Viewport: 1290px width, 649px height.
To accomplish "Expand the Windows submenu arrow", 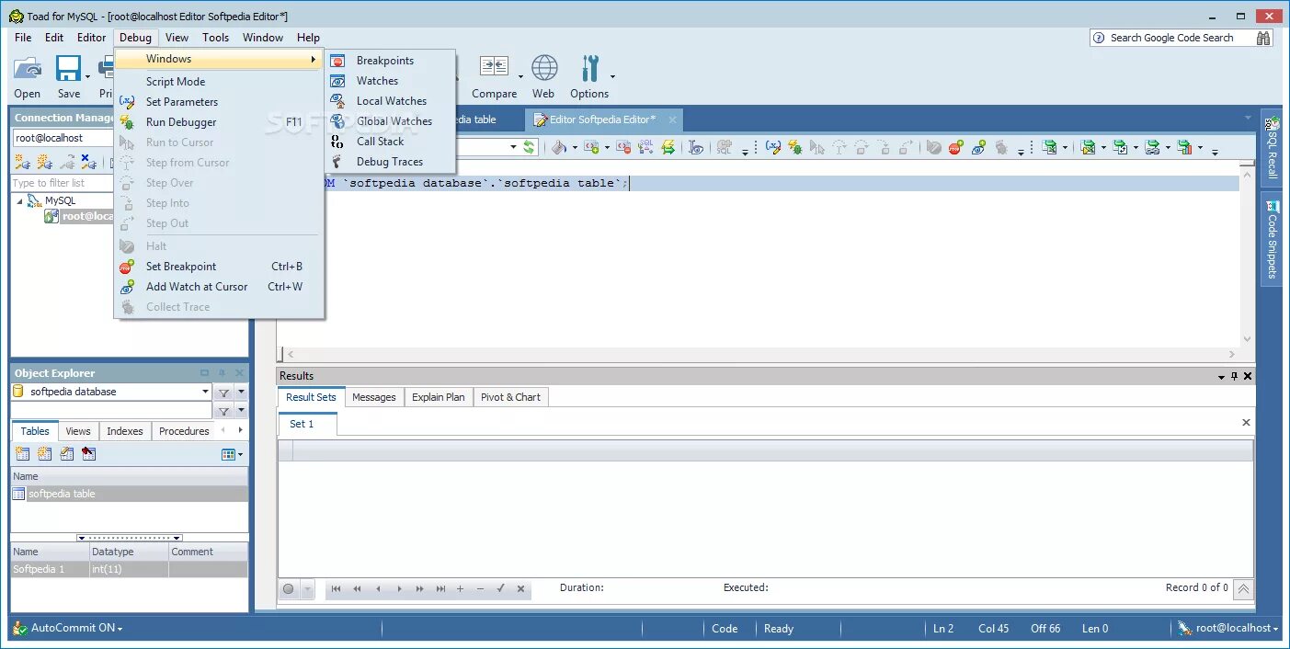I will [313, 59].
